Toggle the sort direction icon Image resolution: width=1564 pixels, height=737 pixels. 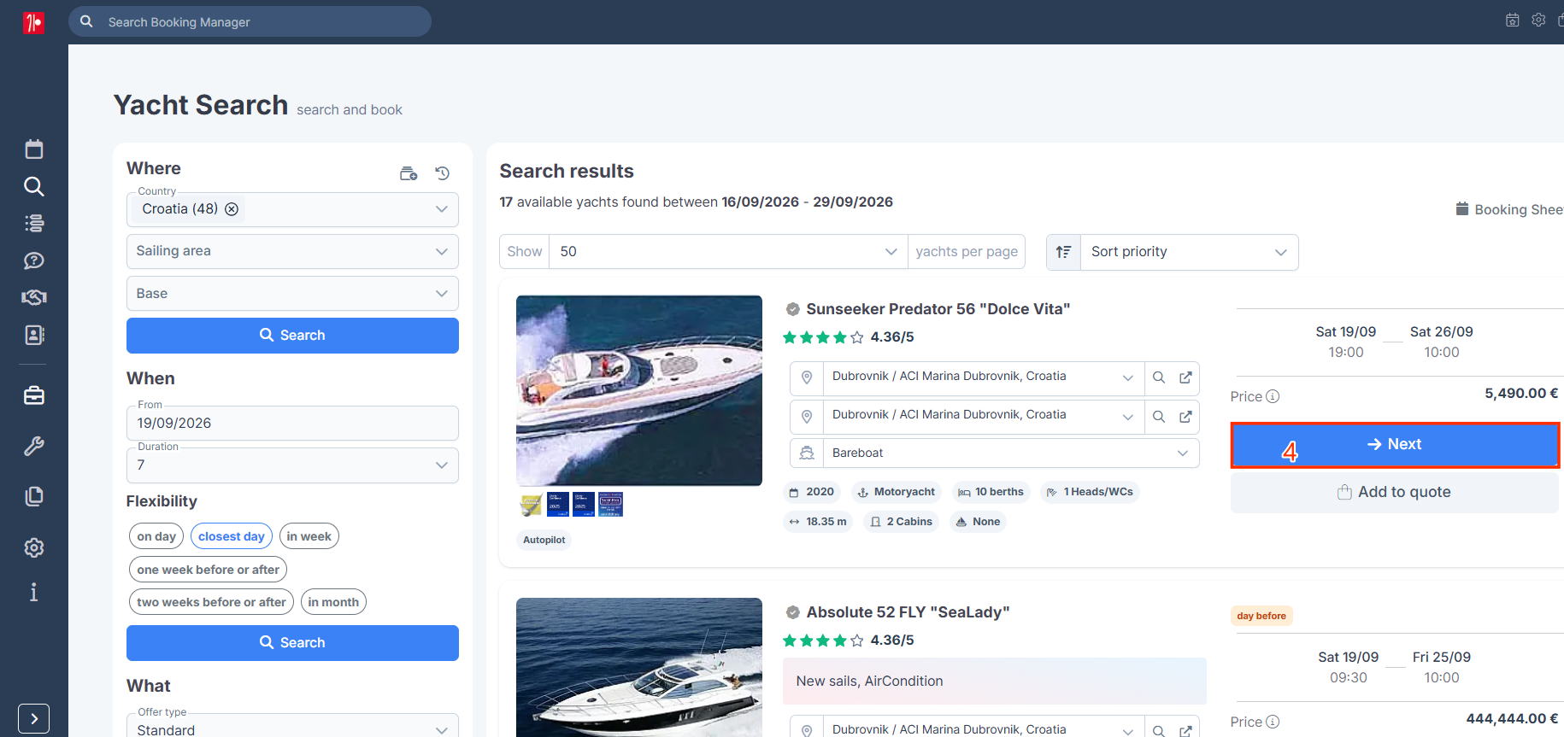(1064, 252)
